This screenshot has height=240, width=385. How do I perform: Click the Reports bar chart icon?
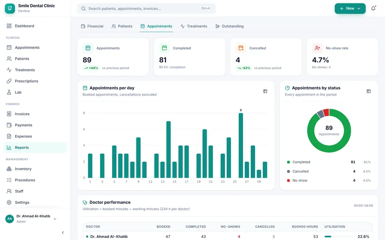point(9,147)
